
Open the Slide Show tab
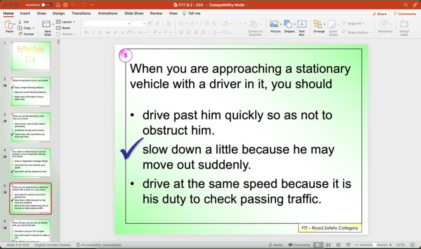pyautogui.click(x=134, y=13)
